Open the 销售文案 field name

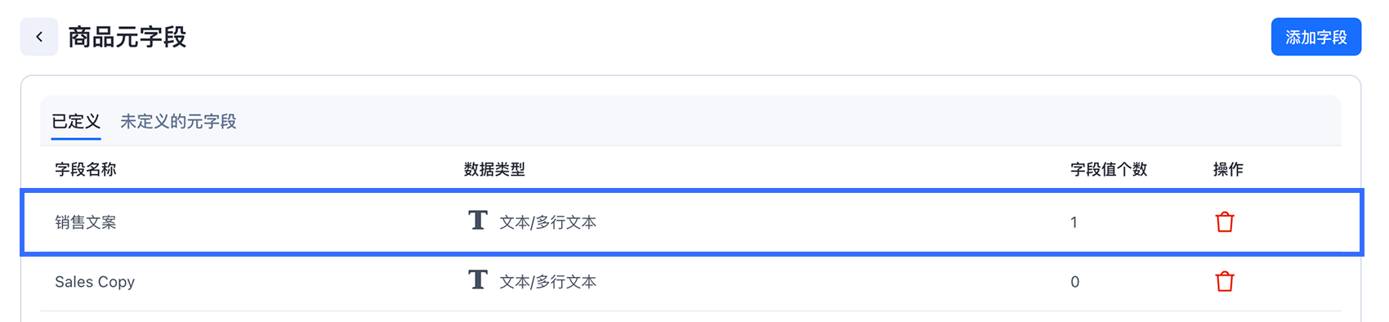pyautogui.click(x=86, y=222)
